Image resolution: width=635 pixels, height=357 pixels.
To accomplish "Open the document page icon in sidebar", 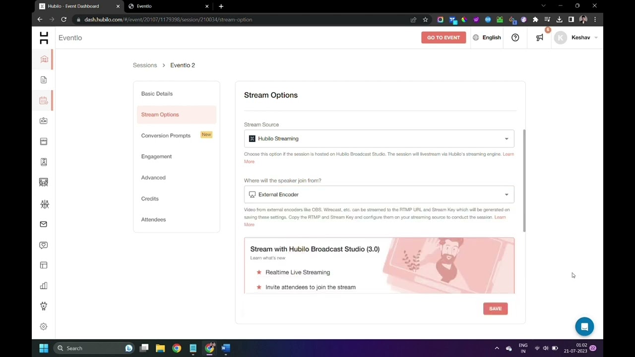I will point(44,80).
